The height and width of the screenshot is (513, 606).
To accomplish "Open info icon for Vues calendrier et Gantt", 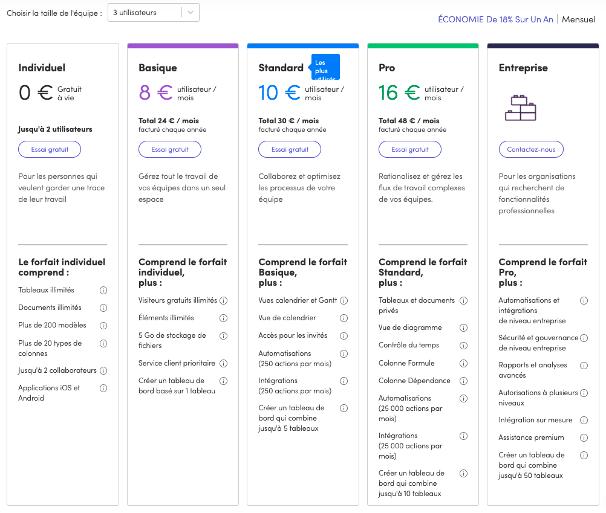I will point(344,300).
